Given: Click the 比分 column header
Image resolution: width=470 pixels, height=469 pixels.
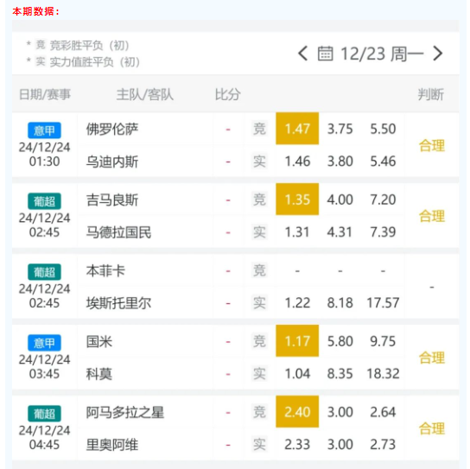Looking at the screenshot, I should click(228, 95).
